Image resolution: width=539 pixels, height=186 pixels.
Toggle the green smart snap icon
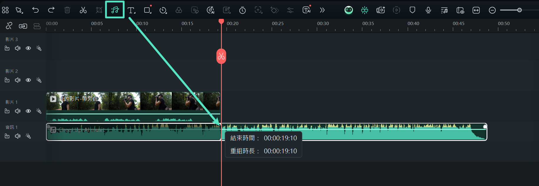[365, 10]
